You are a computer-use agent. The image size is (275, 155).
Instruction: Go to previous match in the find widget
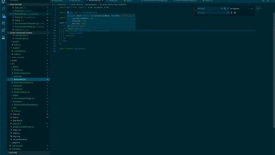pos(242,9)
